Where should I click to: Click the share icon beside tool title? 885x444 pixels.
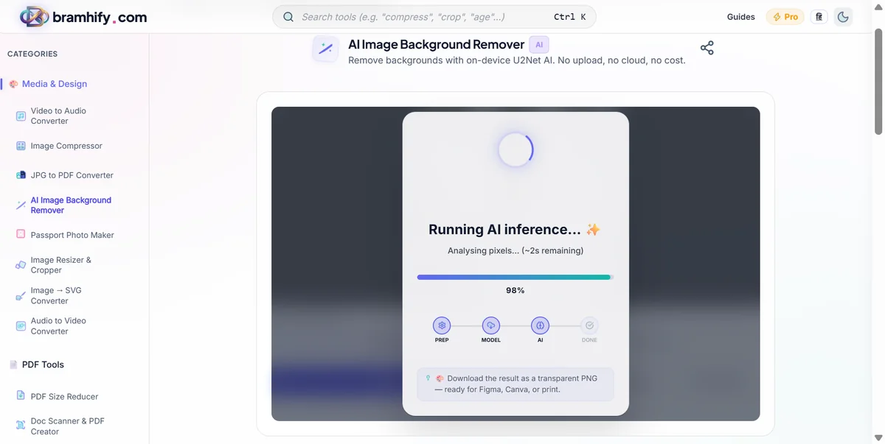[x=707, y=48]
